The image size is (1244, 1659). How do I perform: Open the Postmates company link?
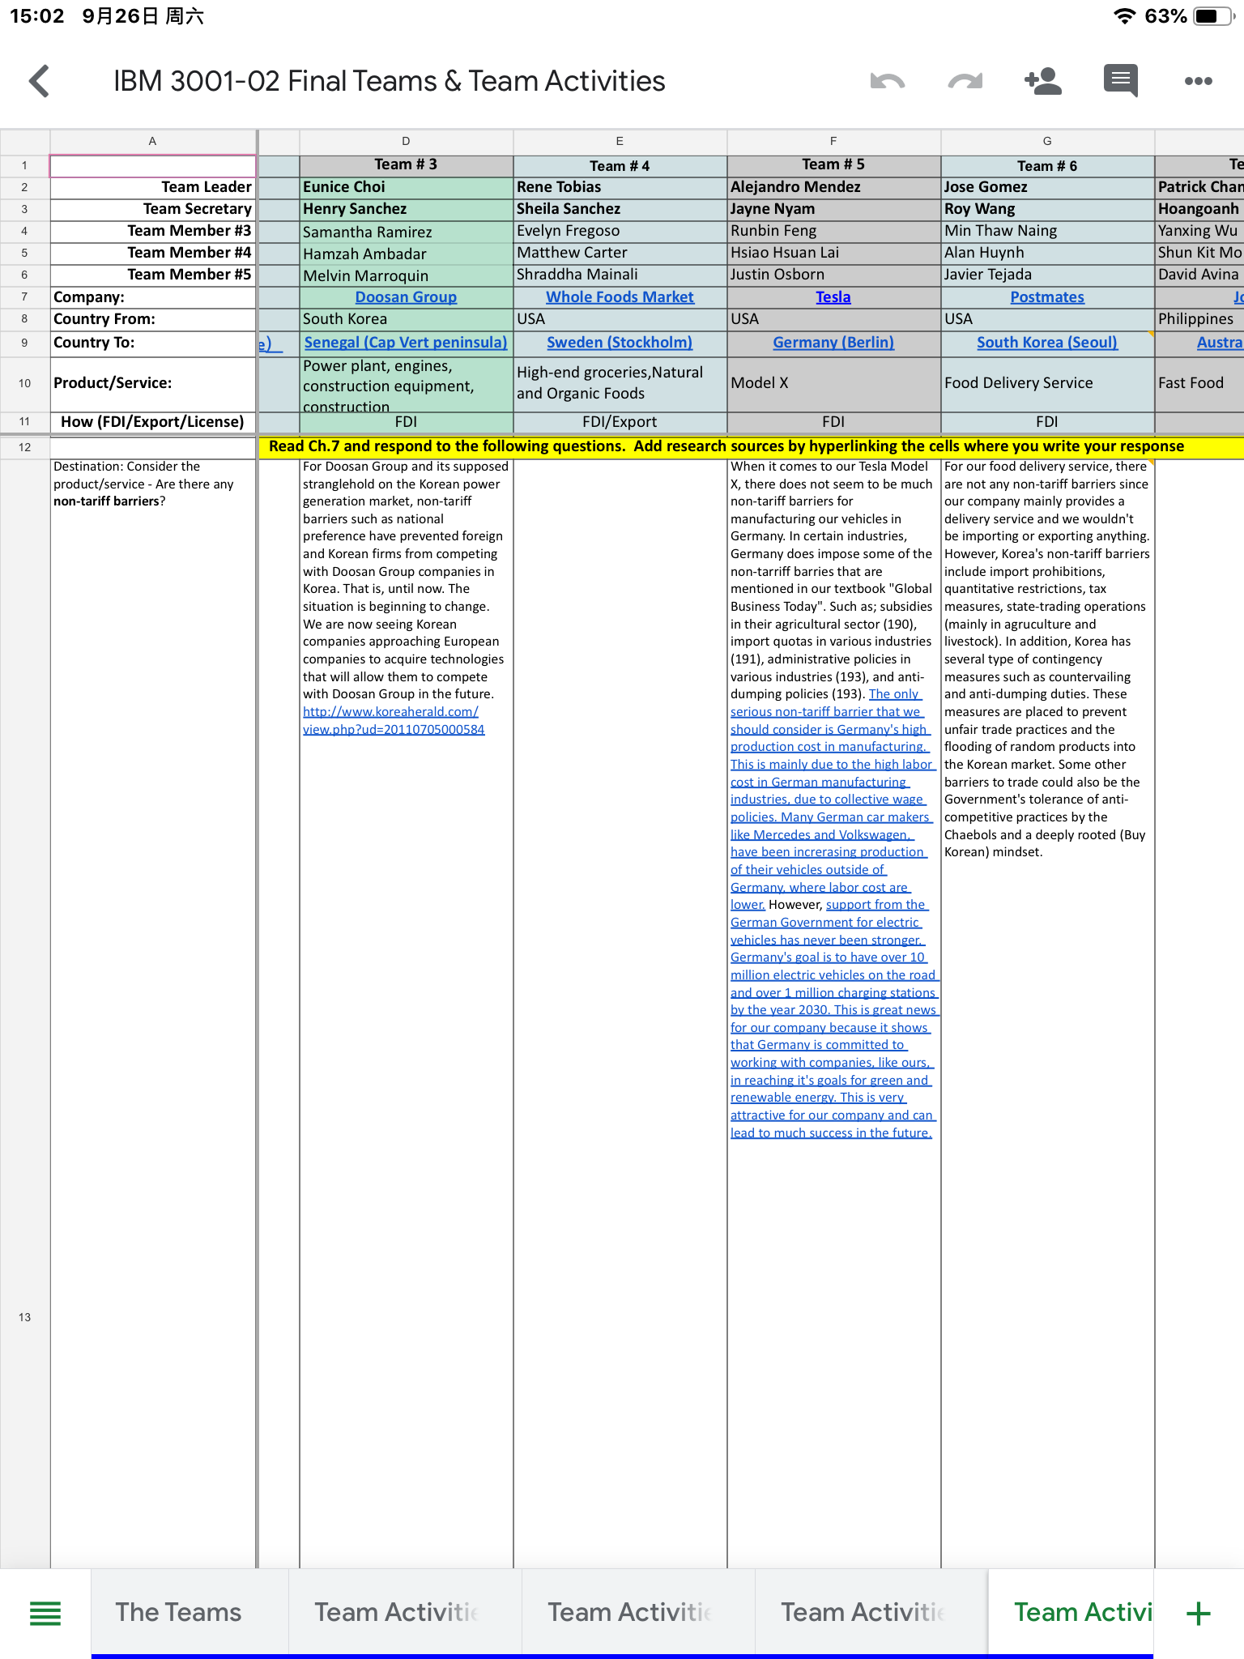click(1047, 297)
